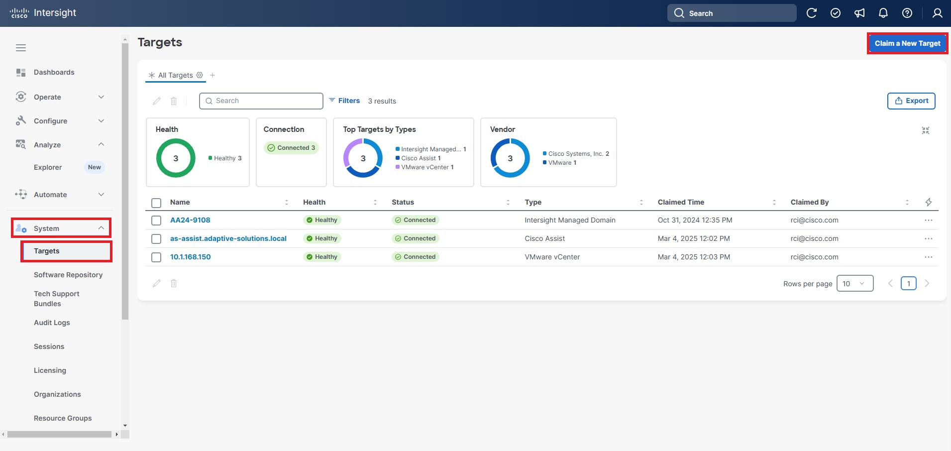Check the 10.1.168.150 target checkbox
Screen dimensions: 951x451
[156, 257]
